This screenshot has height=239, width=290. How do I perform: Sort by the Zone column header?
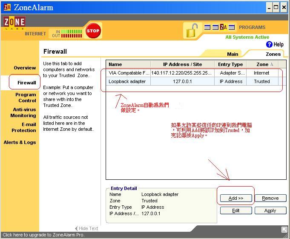click(x=262, y=64)
